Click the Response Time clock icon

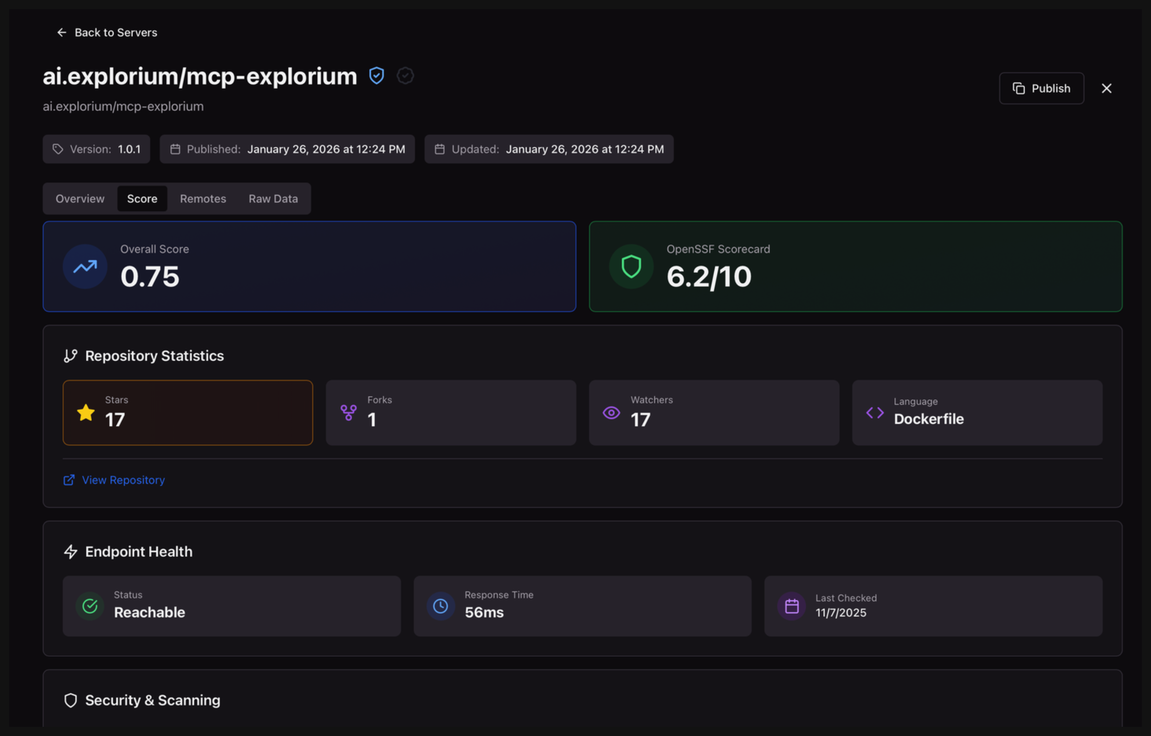click(440, 606)
